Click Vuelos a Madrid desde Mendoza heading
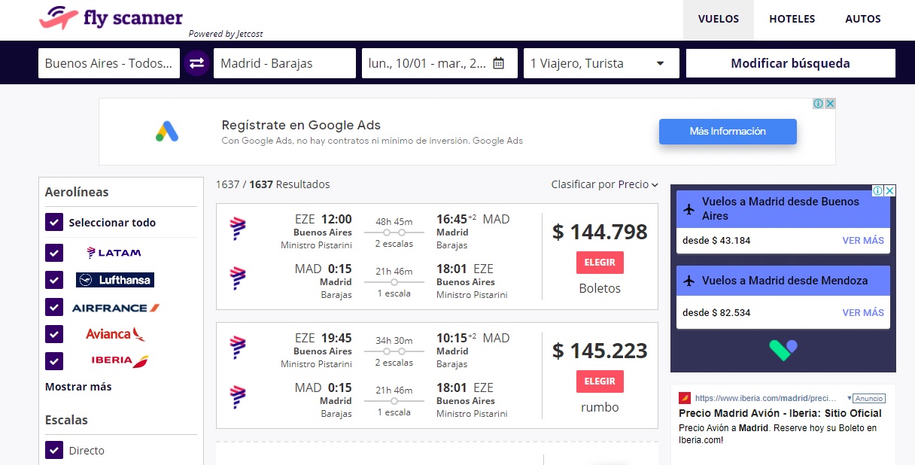This screenshot has width=915, height=465. 785,281
